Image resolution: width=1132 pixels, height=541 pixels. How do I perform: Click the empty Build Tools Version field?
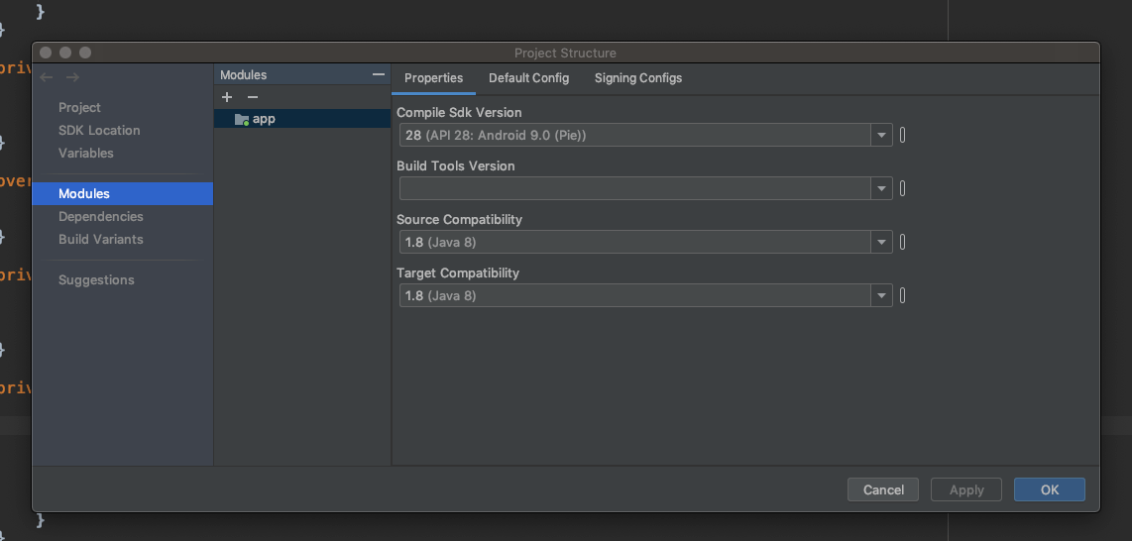click(x=634, y=188)
